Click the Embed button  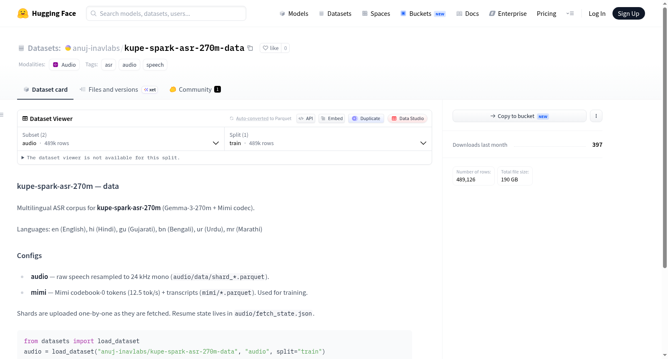click(331, 118)
